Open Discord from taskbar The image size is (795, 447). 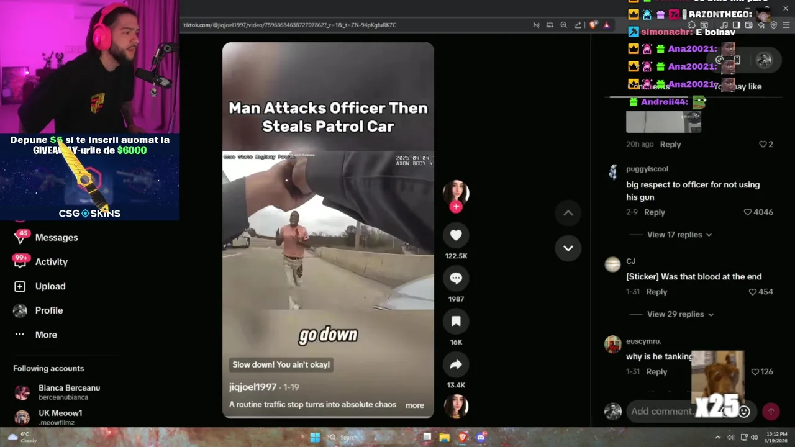tap(481, 437)
